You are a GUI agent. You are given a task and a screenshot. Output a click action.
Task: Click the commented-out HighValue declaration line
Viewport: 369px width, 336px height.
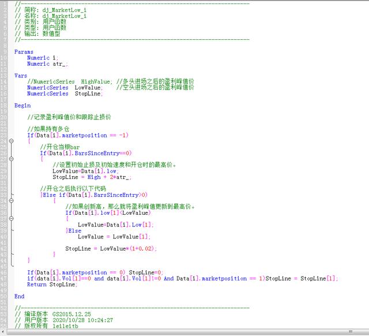click(x=110, y=81)
